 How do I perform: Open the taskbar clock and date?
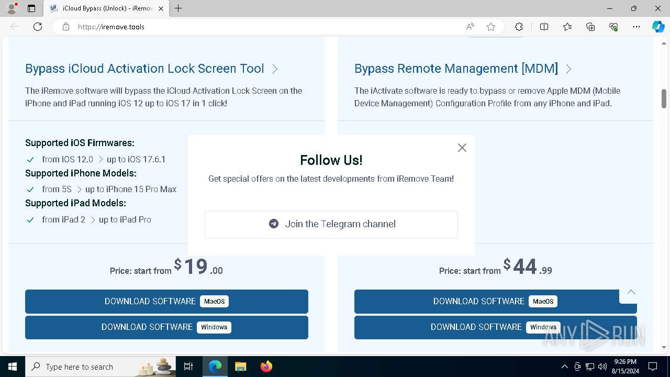(x=625, y=367)
